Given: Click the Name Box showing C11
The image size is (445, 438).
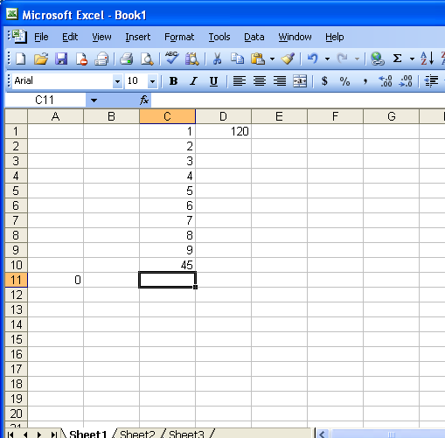Looking at the screenshot, I should 45,101.
